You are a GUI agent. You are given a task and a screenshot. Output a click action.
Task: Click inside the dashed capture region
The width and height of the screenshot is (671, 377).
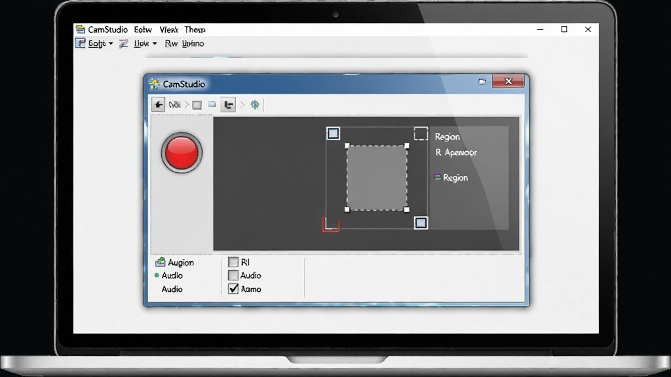377,178
